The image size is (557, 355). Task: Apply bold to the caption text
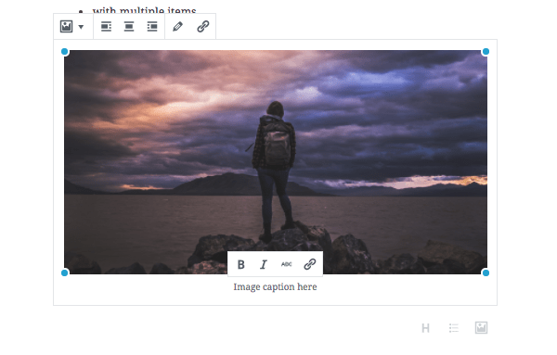pyautogui.click(x=240, y=264)
